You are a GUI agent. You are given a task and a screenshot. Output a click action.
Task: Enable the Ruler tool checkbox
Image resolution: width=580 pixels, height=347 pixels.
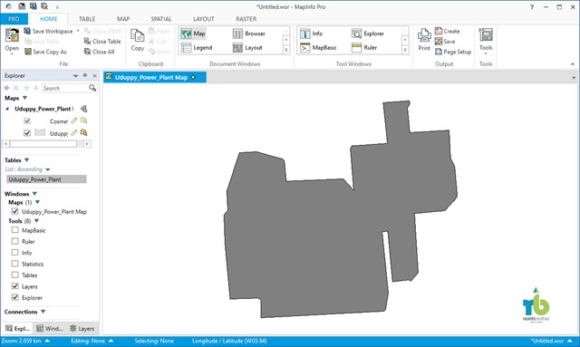(x=14, y=241)
